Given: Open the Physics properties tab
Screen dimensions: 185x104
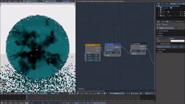Looking at the screenshot, I should (x=182, y=22).
